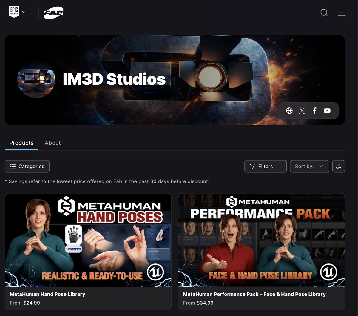
Task: Switch to the About tab
Action: (53, 143)
